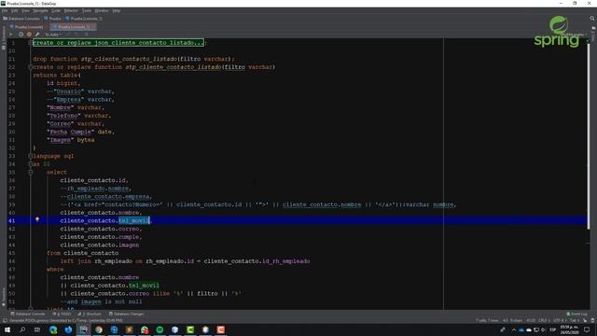
Task: Open the Spotify green taskbar icon
Action: point(160,329)
